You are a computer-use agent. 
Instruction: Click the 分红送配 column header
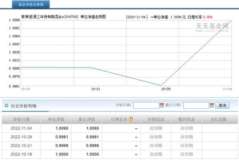pyautogui.click(x=218, y=120)
